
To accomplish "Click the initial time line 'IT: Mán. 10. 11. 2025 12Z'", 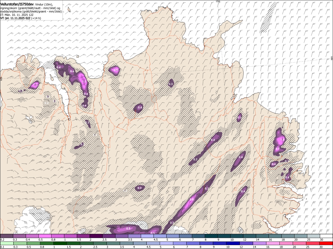I will coord(17,15).
